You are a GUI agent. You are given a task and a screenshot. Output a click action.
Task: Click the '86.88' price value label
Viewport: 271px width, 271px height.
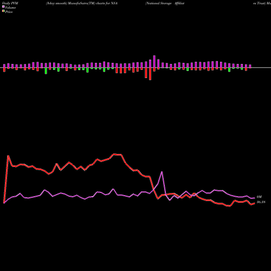261,202
